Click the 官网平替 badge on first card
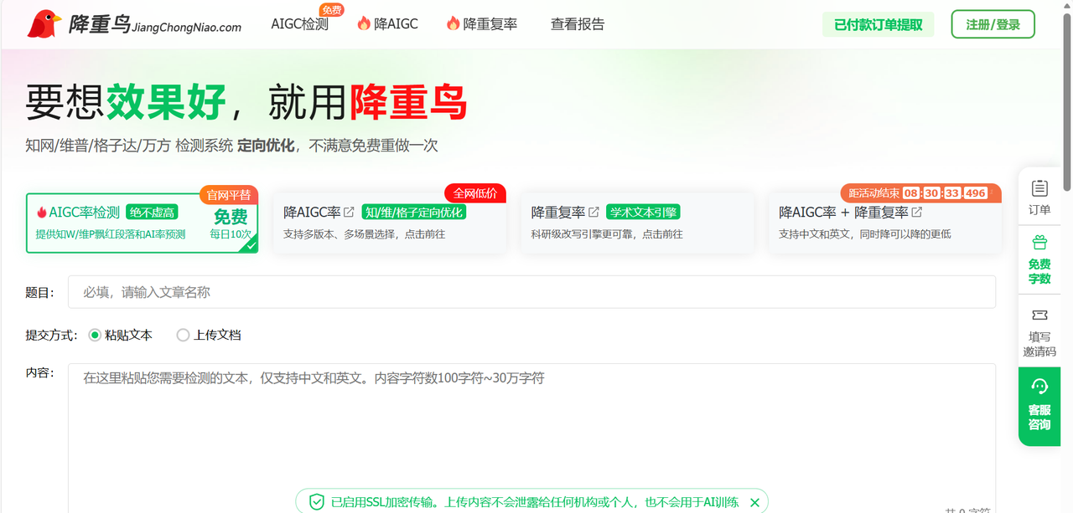 229,194
